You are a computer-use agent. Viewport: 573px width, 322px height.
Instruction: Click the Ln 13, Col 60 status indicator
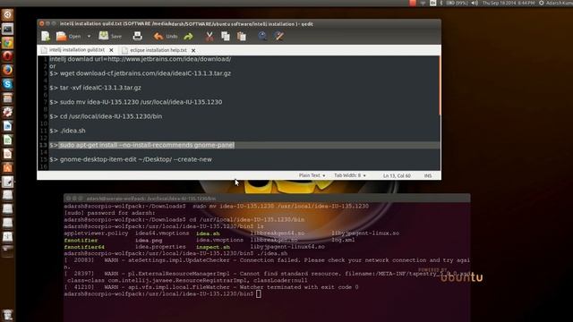pyautogui.click(x=397, y=175)
